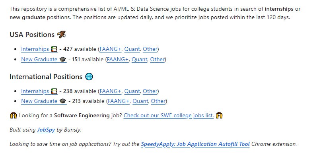This screenshot has width=317, height=157.
Task: Open Quant link for International New Graduate
Action: point(140,101)
